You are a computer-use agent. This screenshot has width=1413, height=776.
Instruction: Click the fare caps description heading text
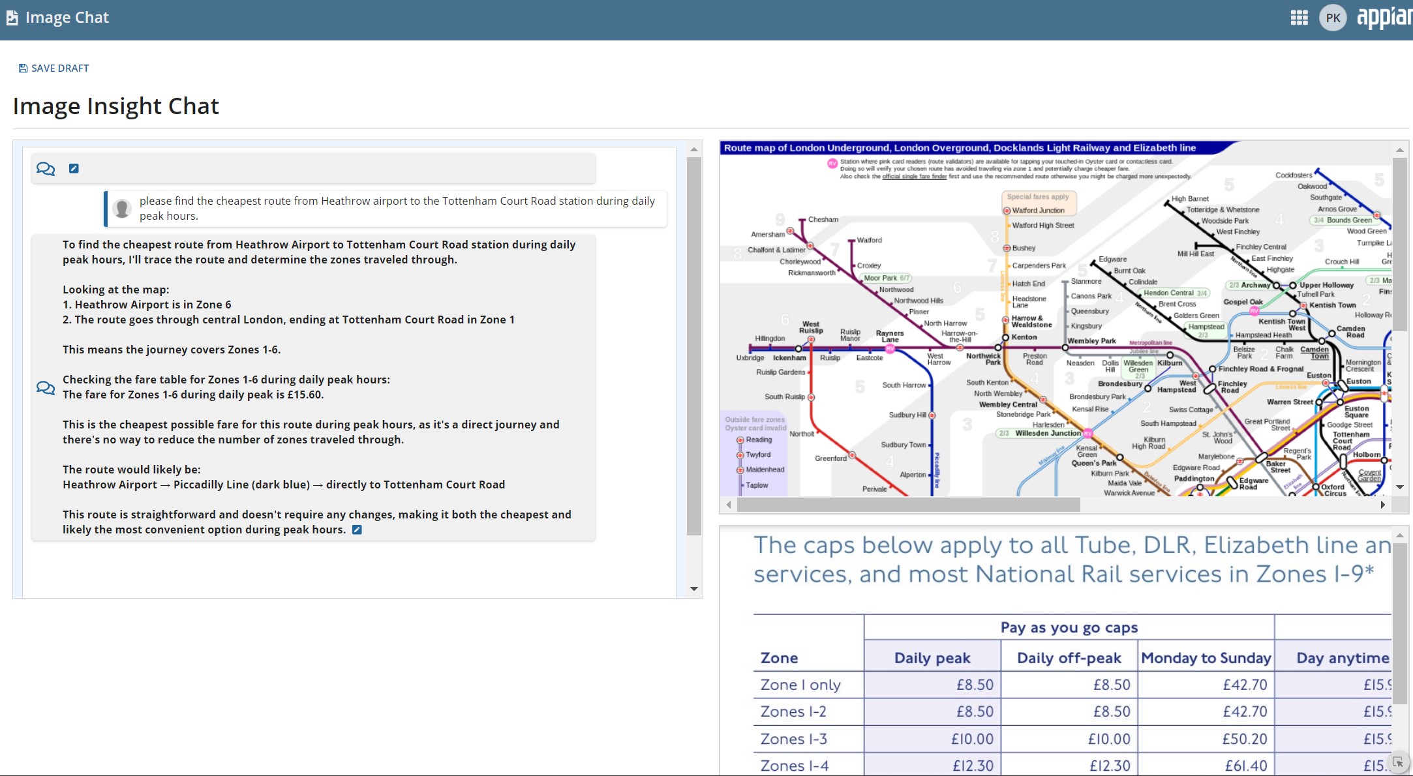(x=1071, y=560)
